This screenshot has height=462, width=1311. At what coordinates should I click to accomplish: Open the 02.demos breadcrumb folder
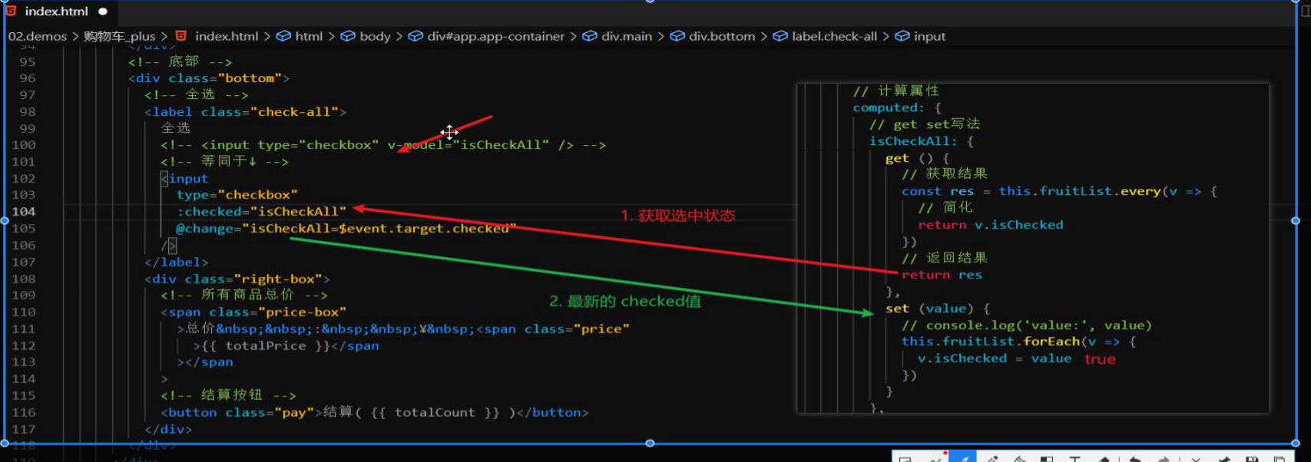38,36
